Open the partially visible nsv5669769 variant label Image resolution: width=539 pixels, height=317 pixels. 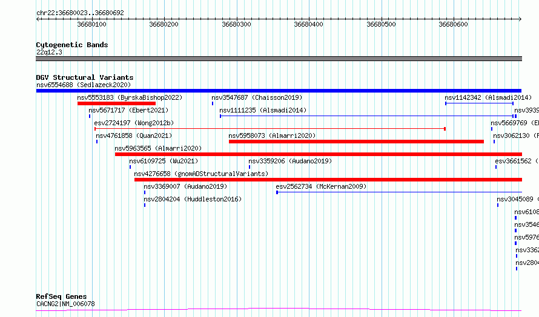tap(515, 123)
